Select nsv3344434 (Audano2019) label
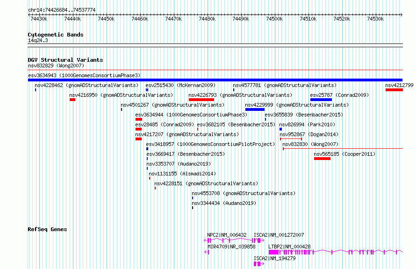Viewport: 416px width, 269px height. tap(224, 203)
